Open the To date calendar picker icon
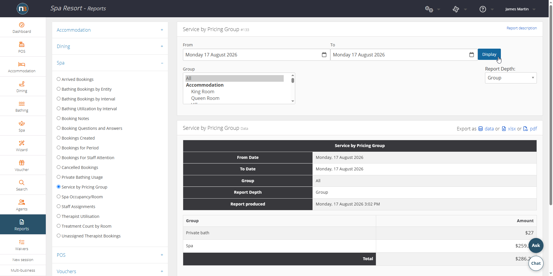The height and width of the screenshot is (276, 553). (471, 55)
